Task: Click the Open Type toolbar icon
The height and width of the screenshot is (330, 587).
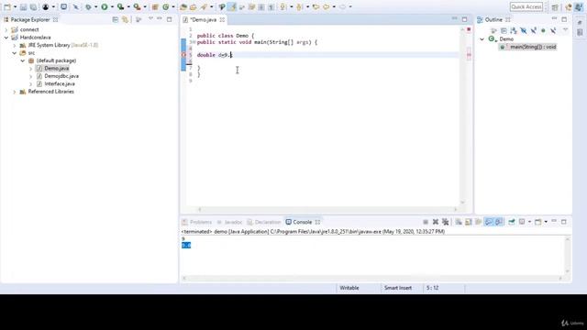Action: tap(183, 6)
